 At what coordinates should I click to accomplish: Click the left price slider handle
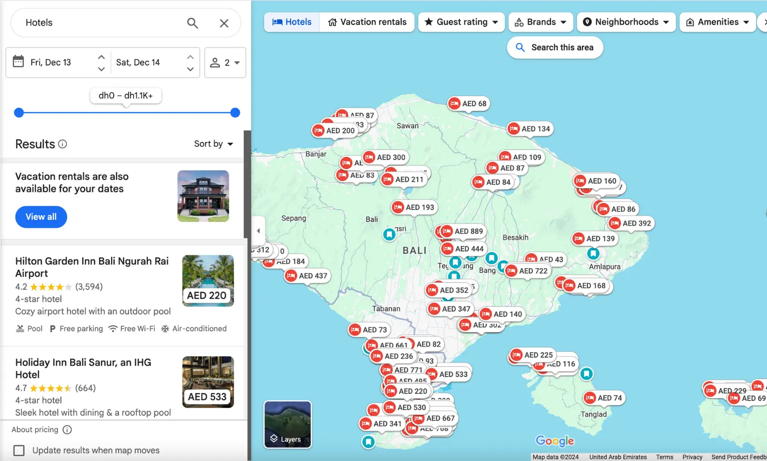click(19, 113)
